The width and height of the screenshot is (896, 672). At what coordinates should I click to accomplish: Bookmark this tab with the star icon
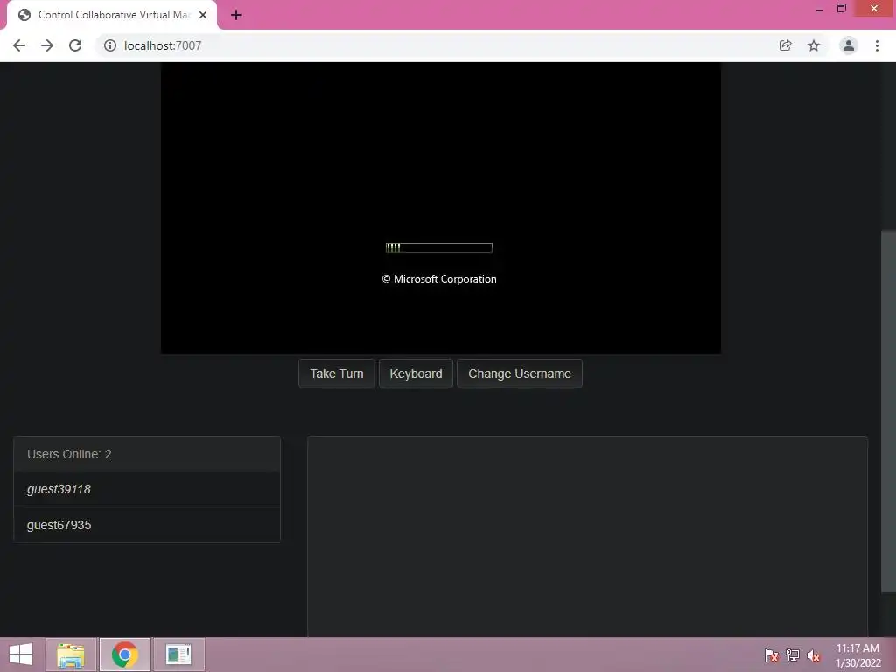(814, 45)
